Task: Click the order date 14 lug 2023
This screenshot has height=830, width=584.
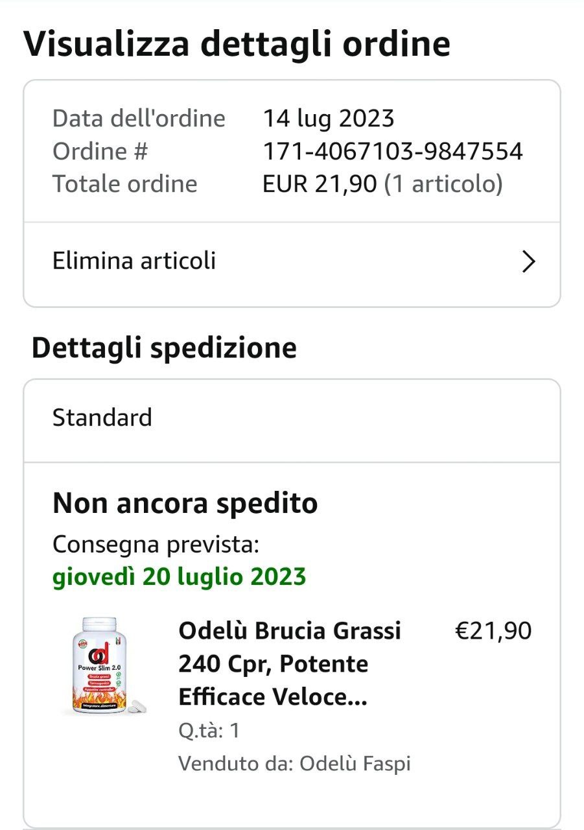Action: pyautogui.click(x=329, y=119)
